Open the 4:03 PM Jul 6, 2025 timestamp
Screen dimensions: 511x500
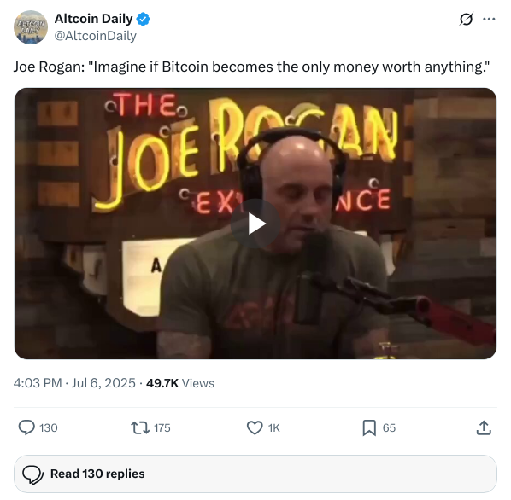[x=74, y=383]
